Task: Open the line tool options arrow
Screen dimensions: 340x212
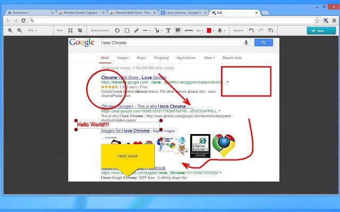Action: 150,31
